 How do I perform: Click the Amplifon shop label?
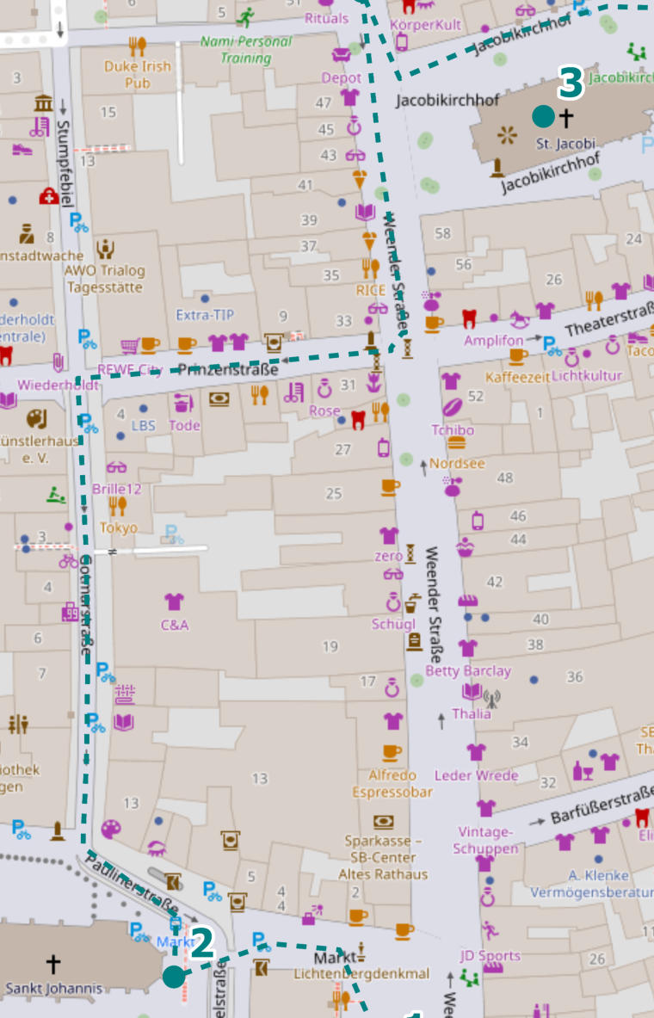tap(494, 341)
